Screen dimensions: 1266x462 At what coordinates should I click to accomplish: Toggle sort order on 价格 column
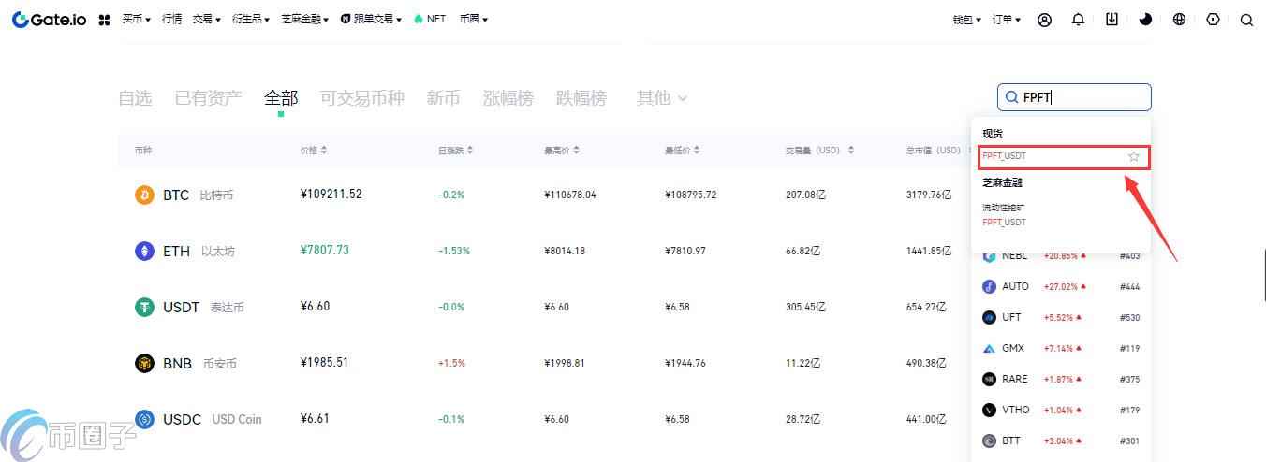tap(323, 151)
